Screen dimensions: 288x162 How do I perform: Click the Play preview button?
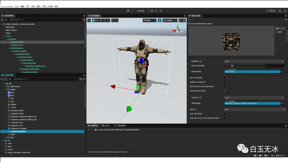pos(152,11)
